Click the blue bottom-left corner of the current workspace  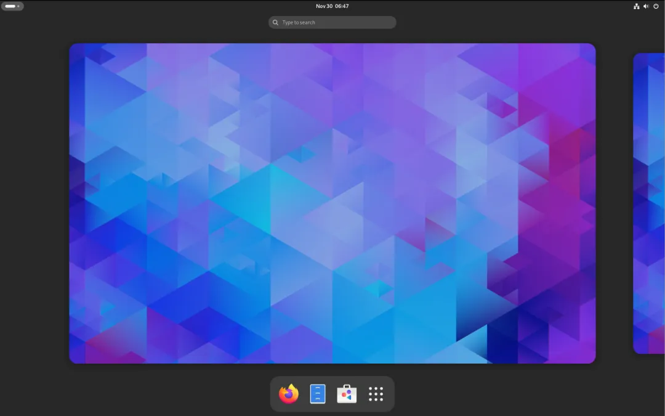tap(81, 353)
